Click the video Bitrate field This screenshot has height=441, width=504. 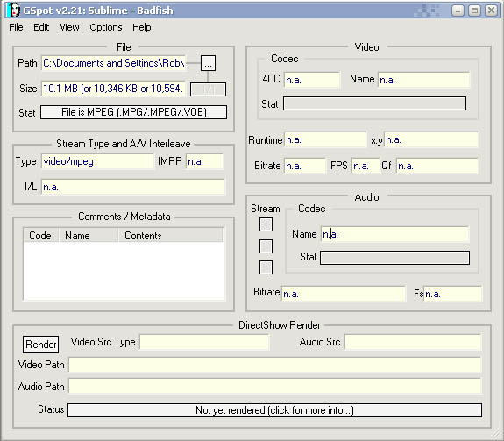305,166
